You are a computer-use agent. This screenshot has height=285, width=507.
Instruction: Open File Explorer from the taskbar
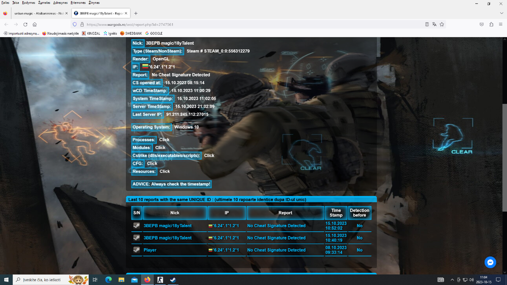tap(121, 280)
